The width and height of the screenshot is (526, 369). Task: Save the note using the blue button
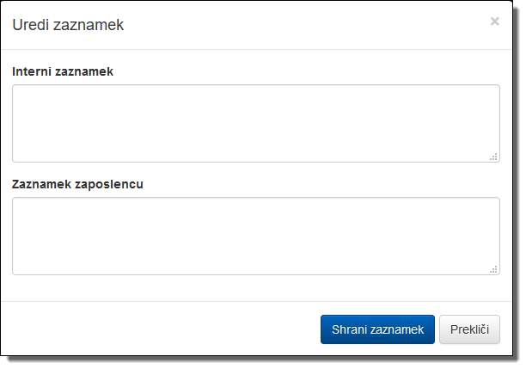click(377, 329)
